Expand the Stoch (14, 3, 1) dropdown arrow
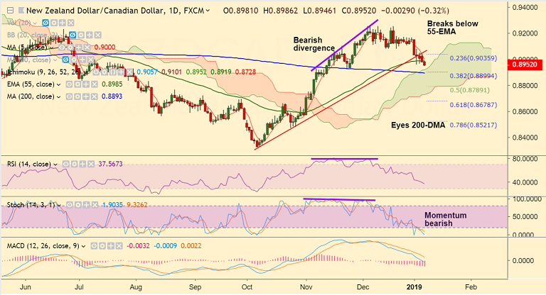 60,206
